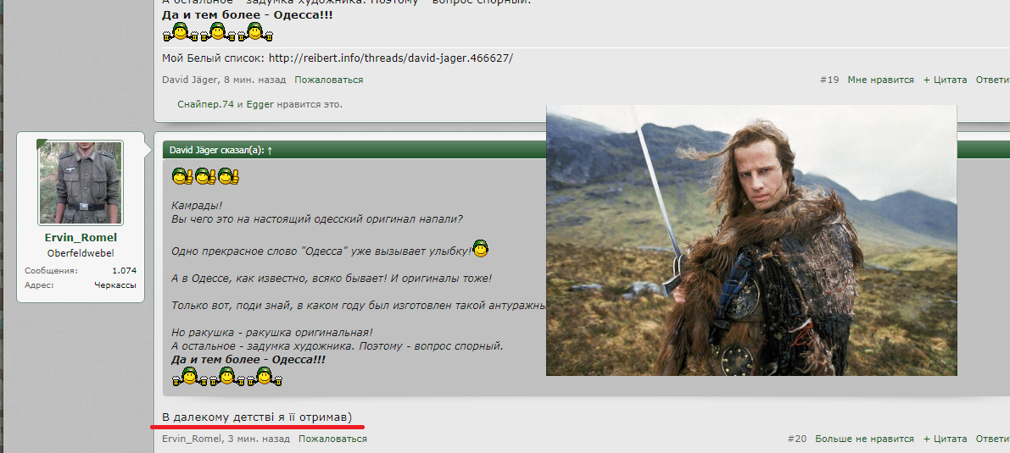Open timestamp 8 мин. назад

tap(256, 80)
